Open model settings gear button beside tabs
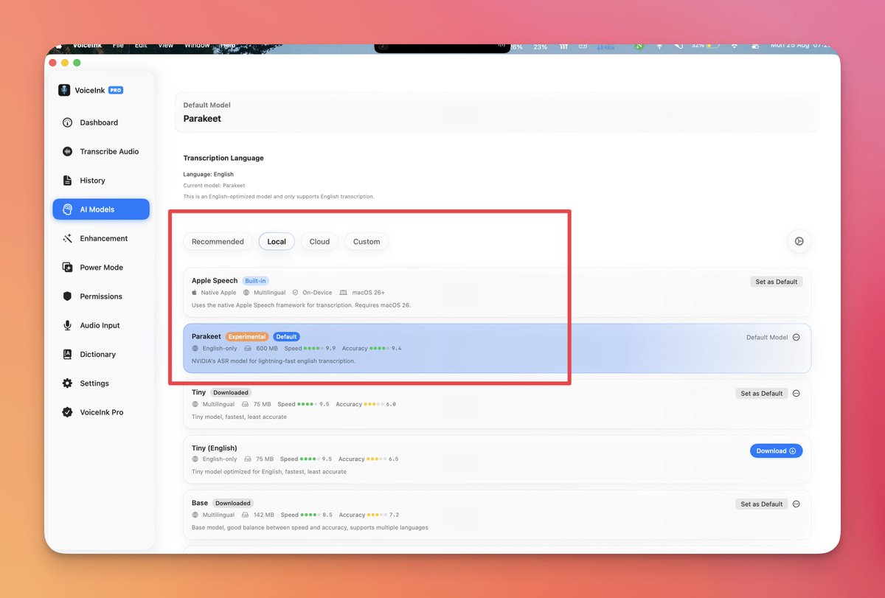Screen dimensions: 885x598 pyautogui.click(x=799, y=241)
